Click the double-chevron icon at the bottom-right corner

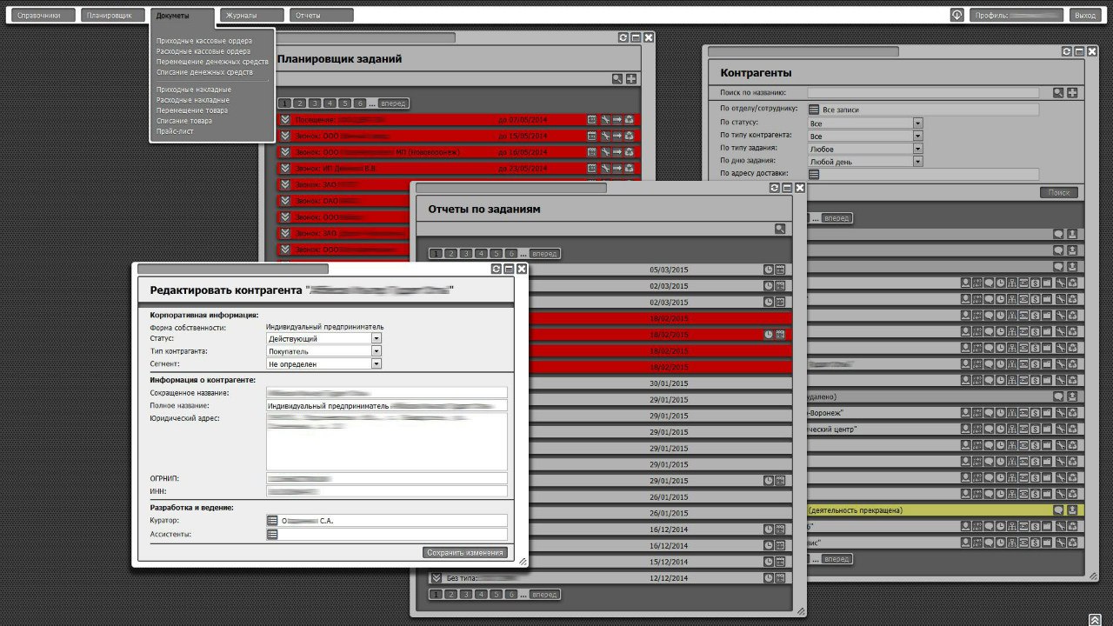point(1095,619)
